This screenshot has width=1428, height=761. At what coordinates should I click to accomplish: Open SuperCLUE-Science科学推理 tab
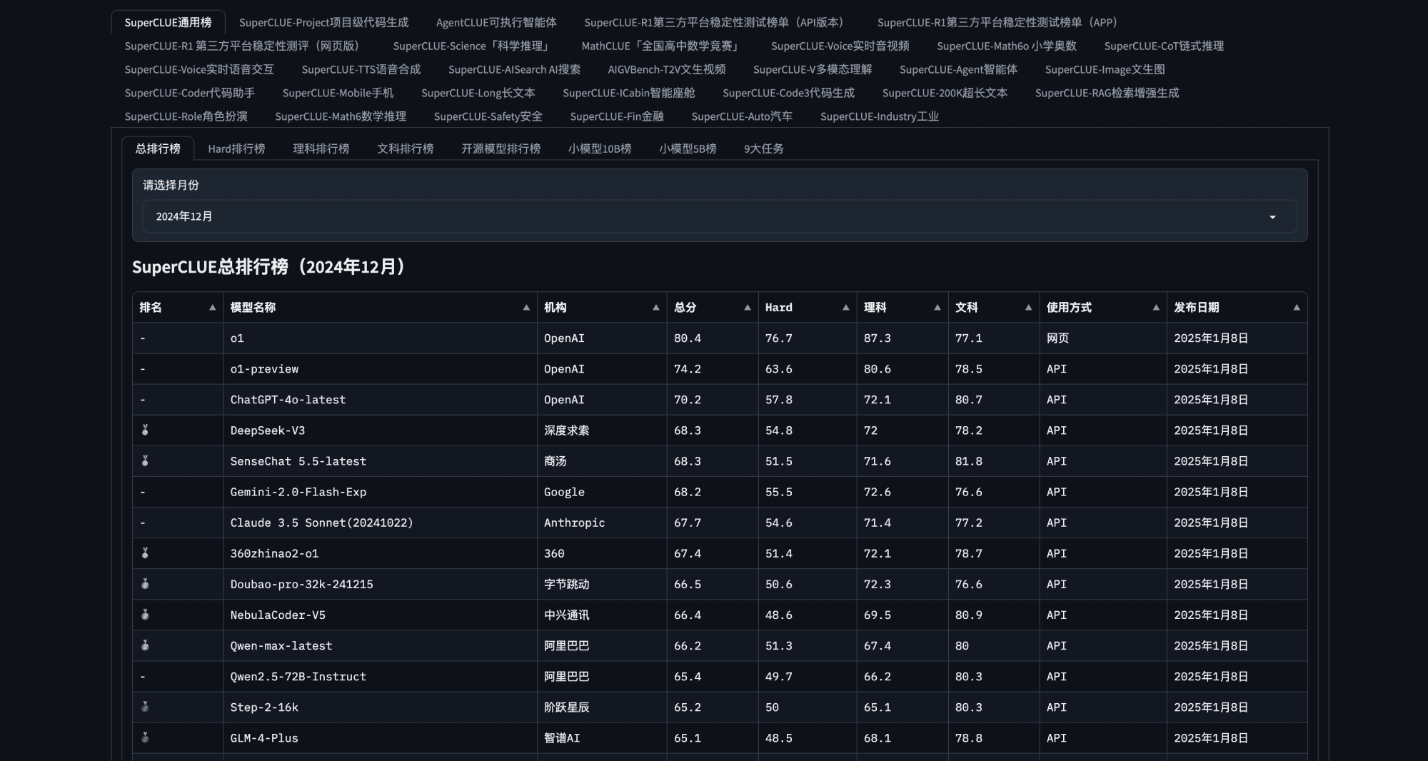pos(473,46)
